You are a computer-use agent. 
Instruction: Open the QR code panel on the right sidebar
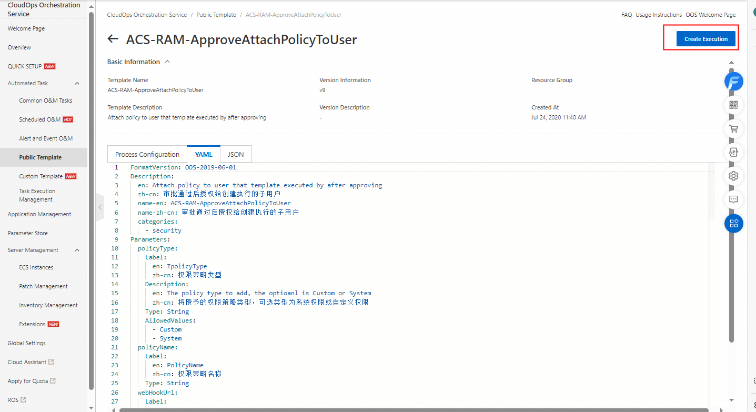pyautogui.click(x=733, y=105)
